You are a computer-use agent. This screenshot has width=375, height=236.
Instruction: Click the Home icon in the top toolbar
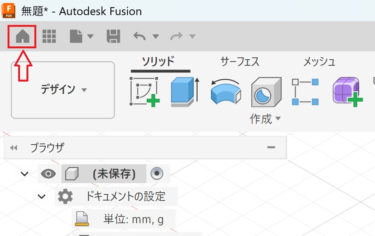[22, 37]
